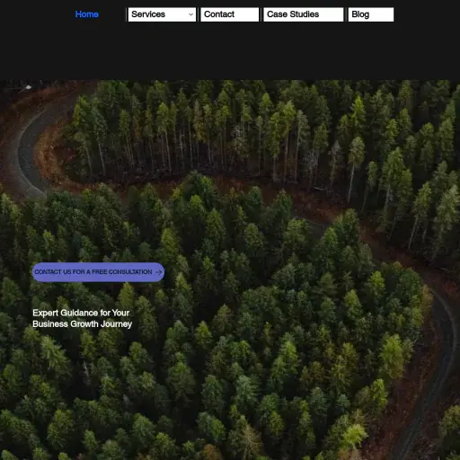Click the arrow icon in the consultation button
460x460 pixels.
tap(159, 272)
